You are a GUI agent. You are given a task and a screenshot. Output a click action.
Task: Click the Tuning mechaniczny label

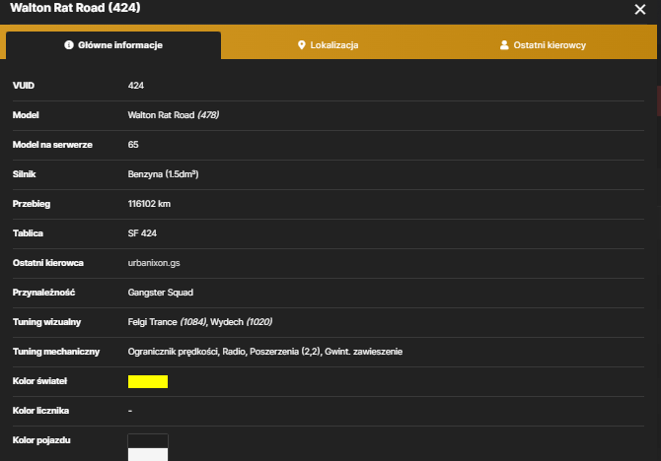point(56,352)
